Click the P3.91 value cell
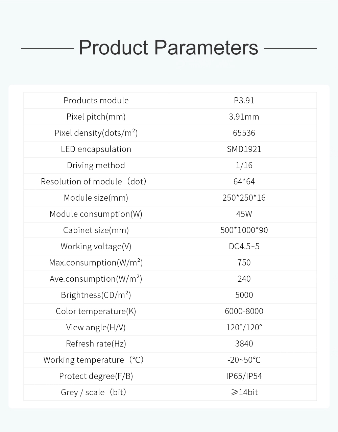This screenshot has width=338, height=432. 244,100
